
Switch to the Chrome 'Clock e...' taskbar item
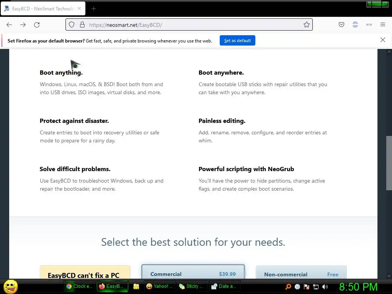pos(80,286)
